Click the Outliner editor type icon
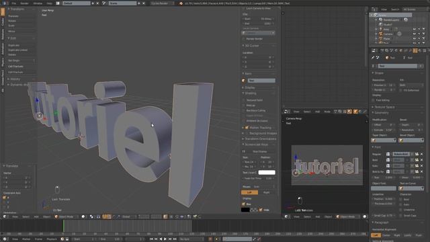Screen dimensions: 430x242 [x=374, y=9]
